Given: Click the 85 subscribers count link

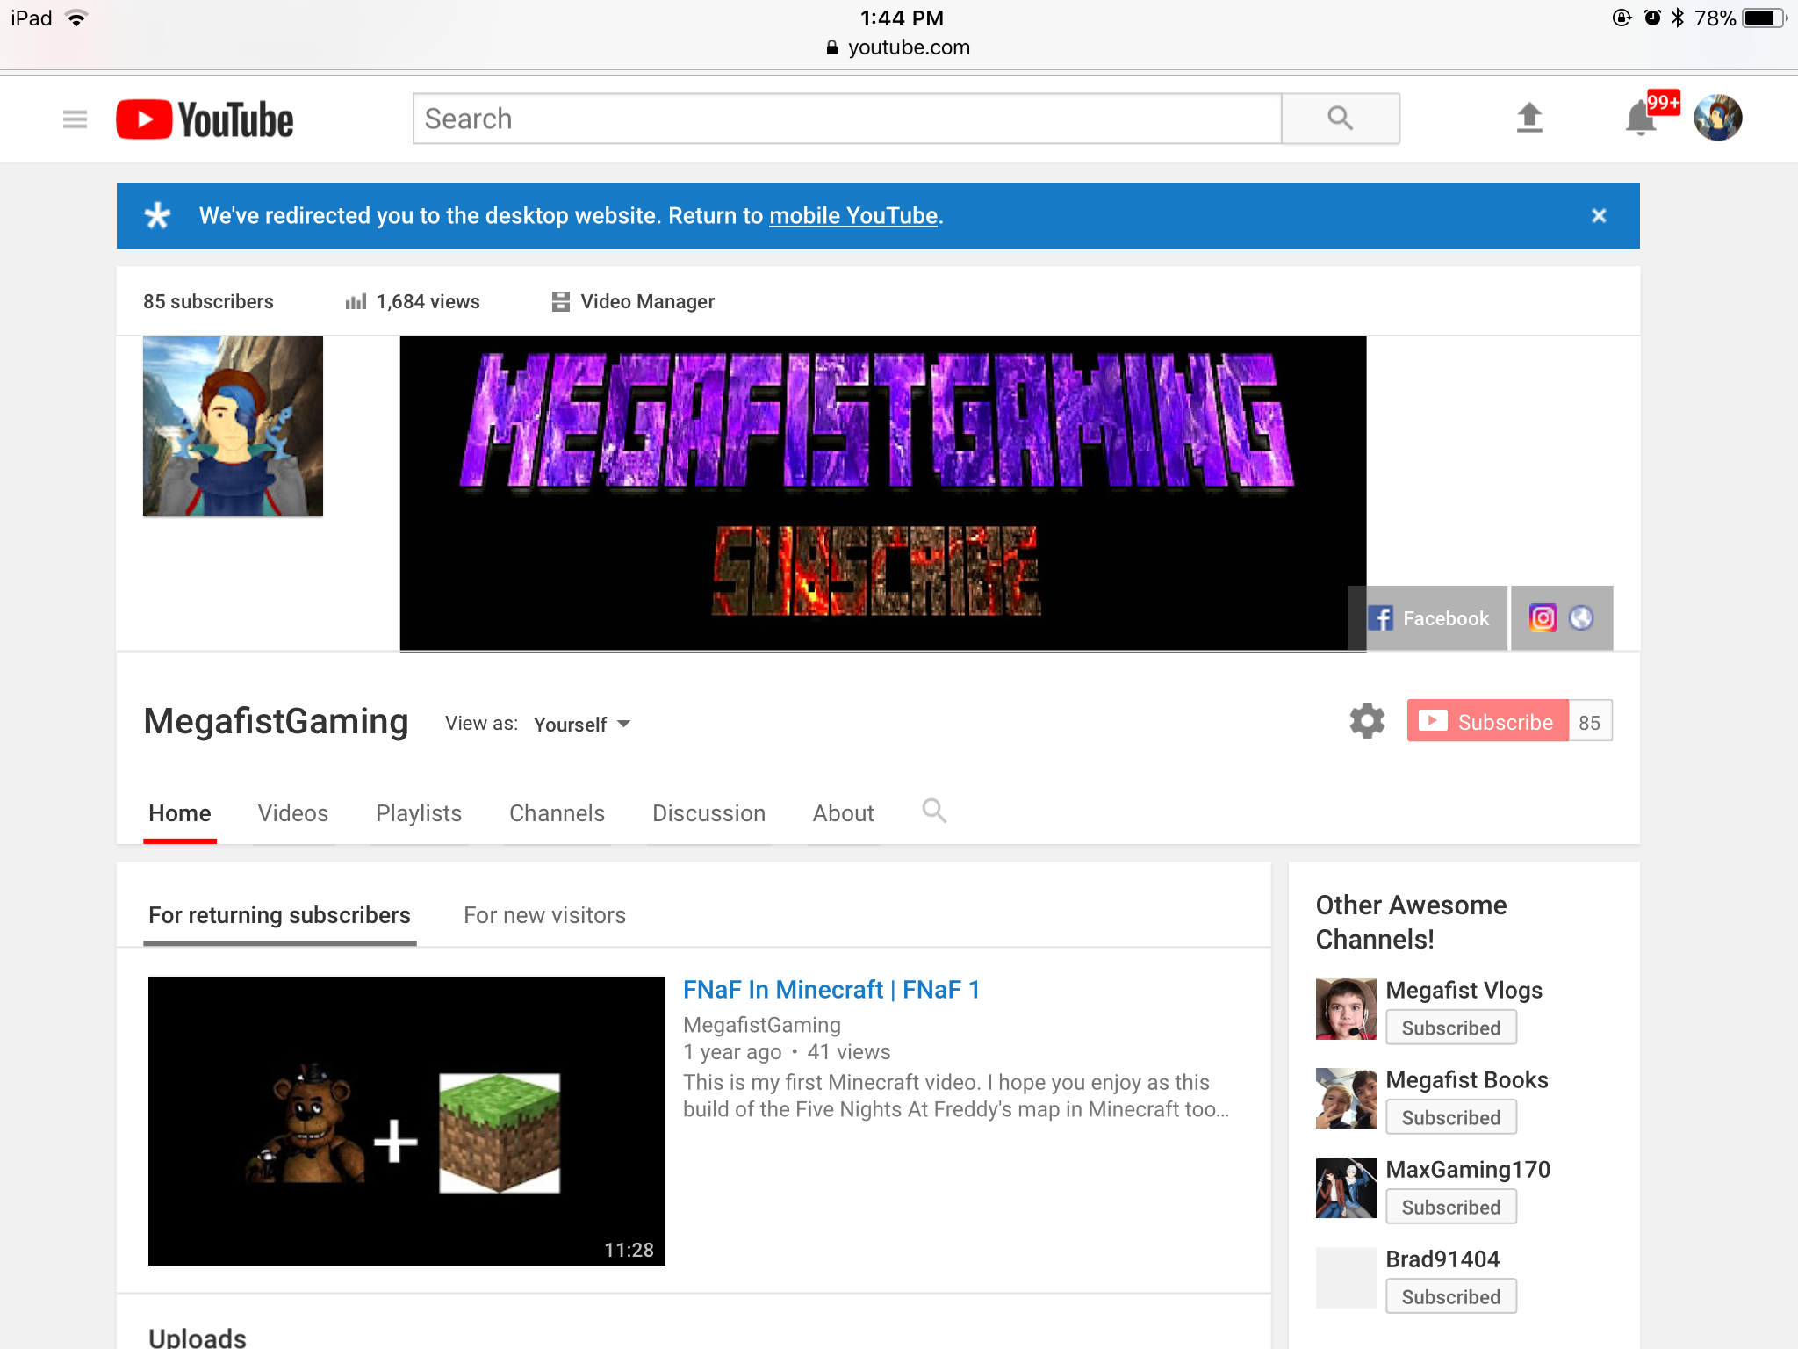Looking at the screenshot, I should (208, 301).
